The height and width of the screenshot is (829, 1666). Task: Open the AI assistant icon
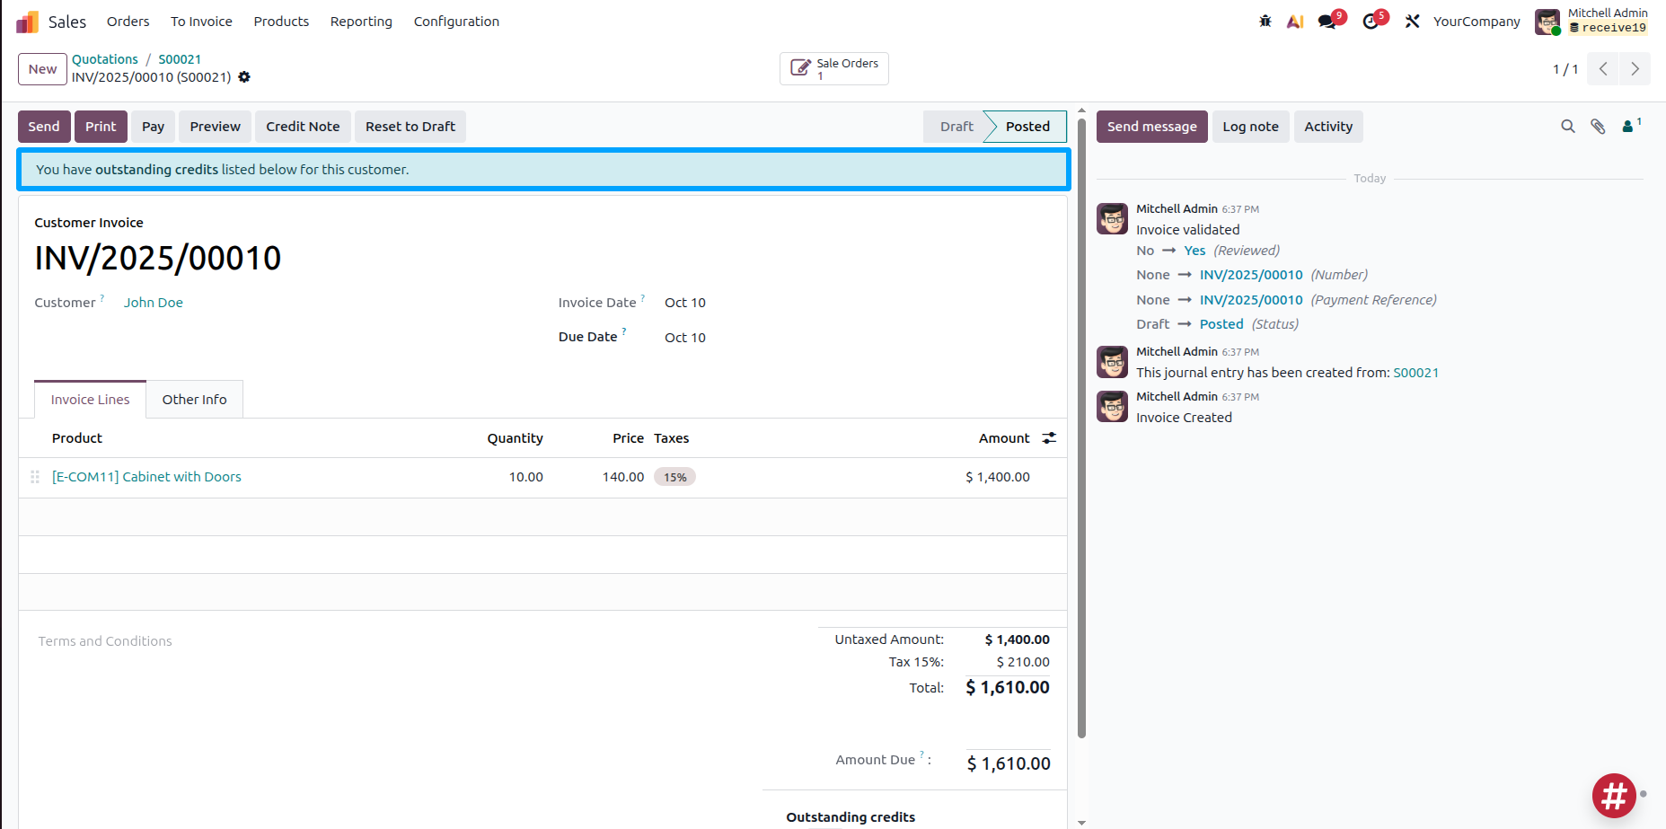tap(1295, 22)
